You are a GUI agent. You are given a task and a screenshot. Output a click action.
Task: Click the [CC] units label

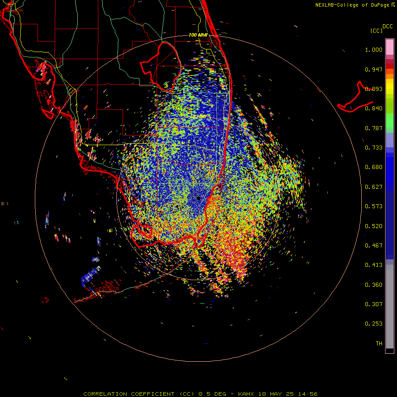(377, 30)
